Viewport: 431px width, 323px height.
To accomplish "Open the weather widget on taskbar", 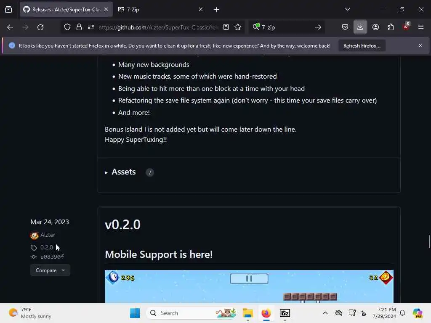I will (x=30, y=313).
